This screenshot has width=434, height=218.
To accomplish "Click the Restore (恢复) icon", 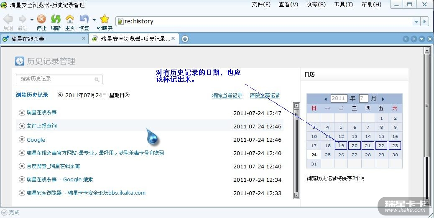I will (84, 19).
